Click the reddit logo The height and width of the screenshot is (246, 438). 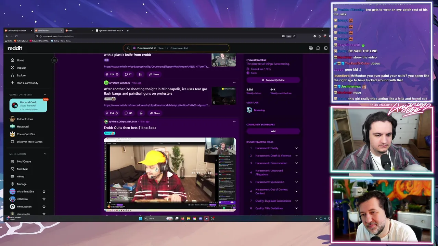pos(15,48)
